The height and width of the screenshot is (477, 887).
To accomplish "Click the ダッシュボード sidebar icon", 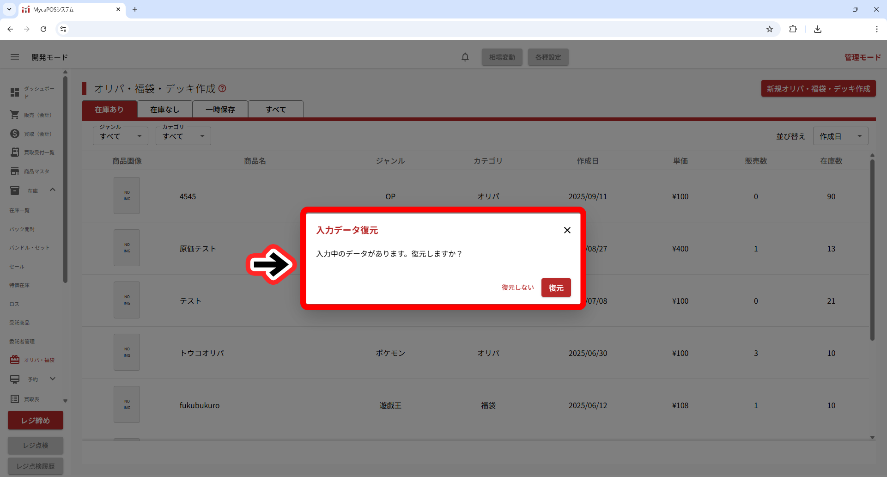I will pyautogui.click(x=15, y=92).
